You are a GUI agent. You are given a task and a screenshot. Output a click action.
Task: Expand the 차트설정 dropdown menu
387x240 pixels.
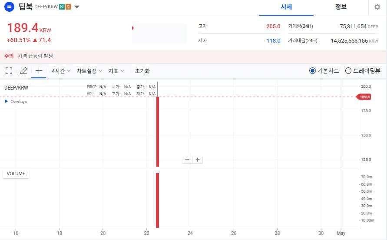point(89,71)
